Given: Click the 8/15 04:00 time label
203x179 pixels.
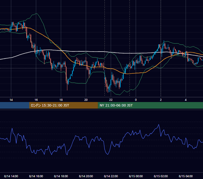Looking at the screenshot, I should coord(186,176).
